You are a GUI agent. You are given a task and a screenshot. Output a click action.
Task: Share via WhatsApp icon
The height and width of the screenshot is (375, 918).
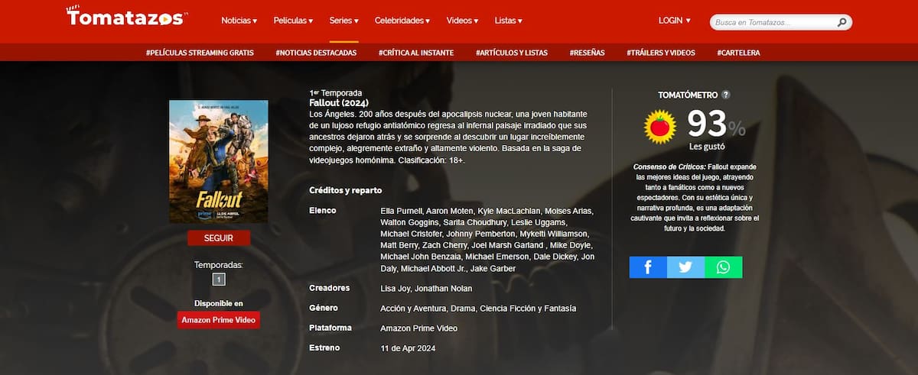point(723,267)
